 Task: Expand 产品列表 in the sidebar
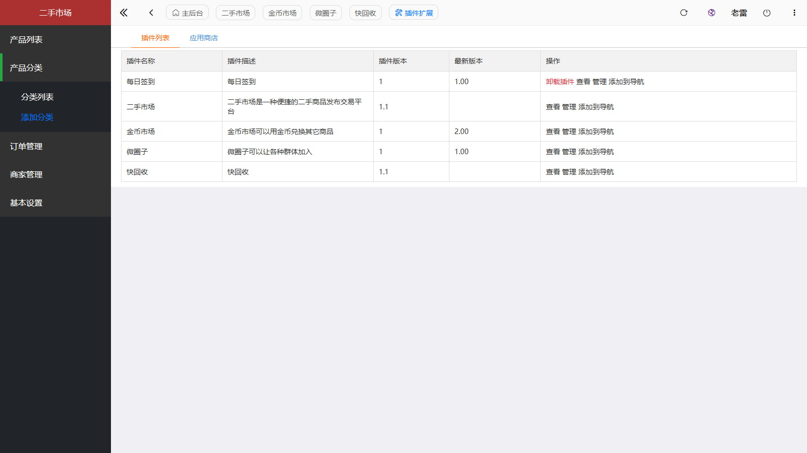[26, 40]
